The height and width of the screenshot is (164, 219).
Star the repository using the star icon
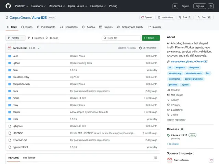198,17
